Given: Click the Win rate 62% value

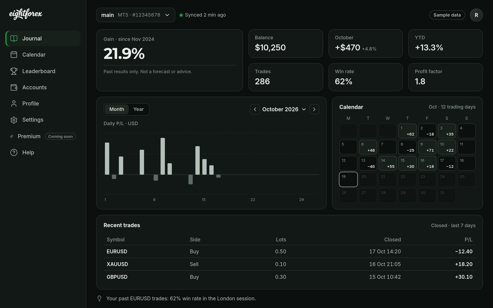Looking at the screenshot, I should pyautogui.click(x=344, y=82).
